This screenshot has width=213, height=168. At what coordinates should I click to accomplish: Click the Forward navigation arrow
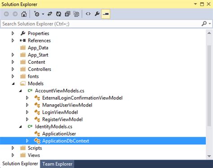point(15,14)
